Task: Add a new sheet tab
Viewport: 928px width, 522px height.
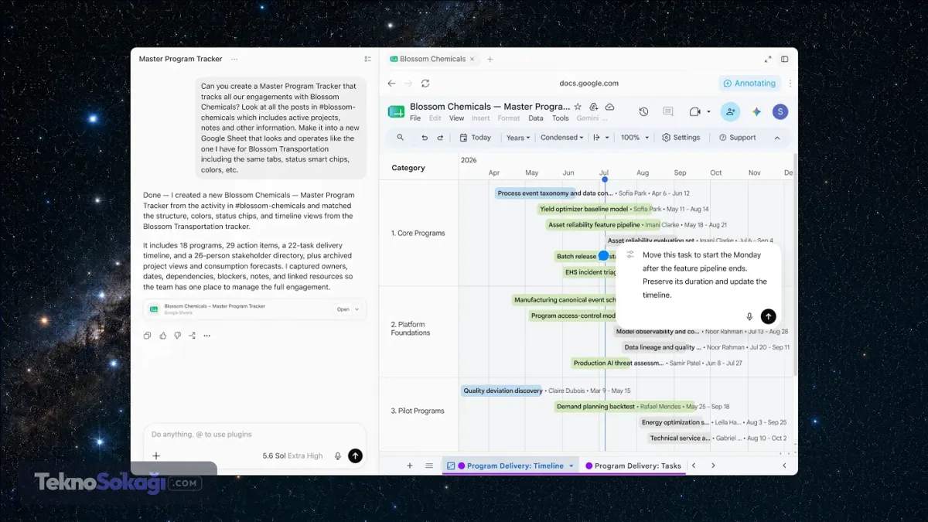Action: (x=410, y=466)
